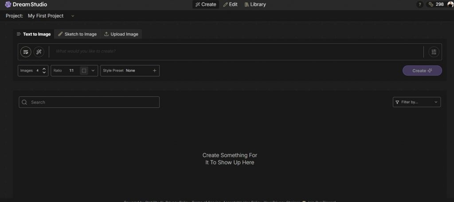Click the plus icon in Style Preset

pyautogui.click(x=154, y=71)
